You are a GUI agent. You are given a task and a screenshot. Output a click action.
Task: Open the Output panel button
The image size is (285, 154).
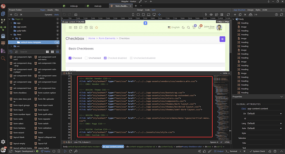pyautogui.click(x=218, y=151)
